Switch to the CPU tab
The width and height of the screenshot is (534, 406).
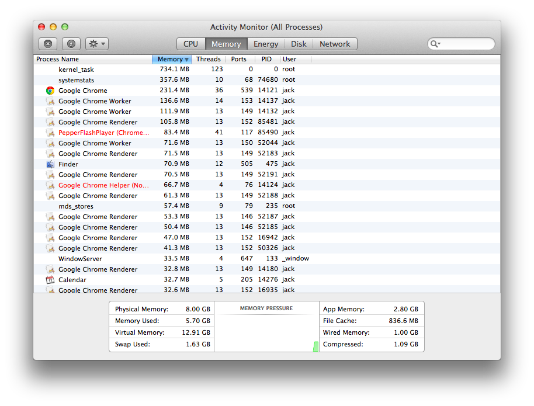click(190, 44)
